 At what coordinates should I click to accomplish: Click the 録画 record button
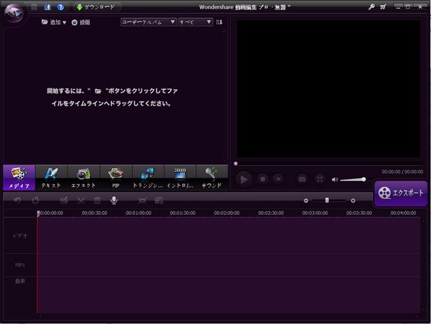pyautogui.click(x=80, y=22)
